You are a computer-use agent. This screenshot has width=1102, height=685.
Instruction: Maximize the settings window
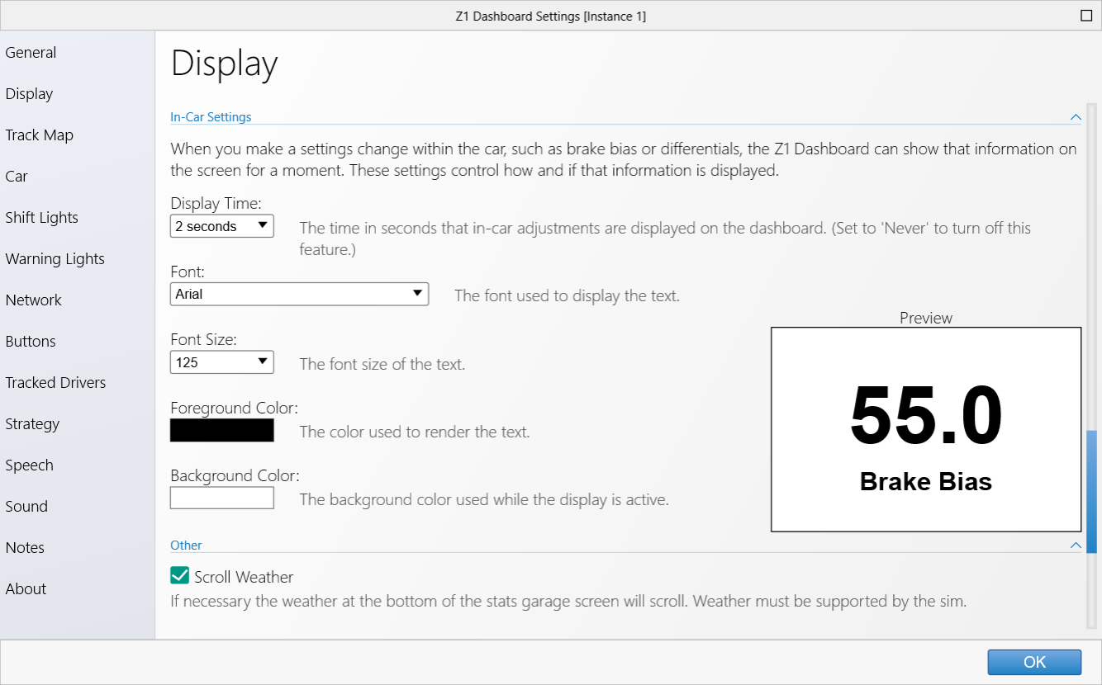point(1086,16)
